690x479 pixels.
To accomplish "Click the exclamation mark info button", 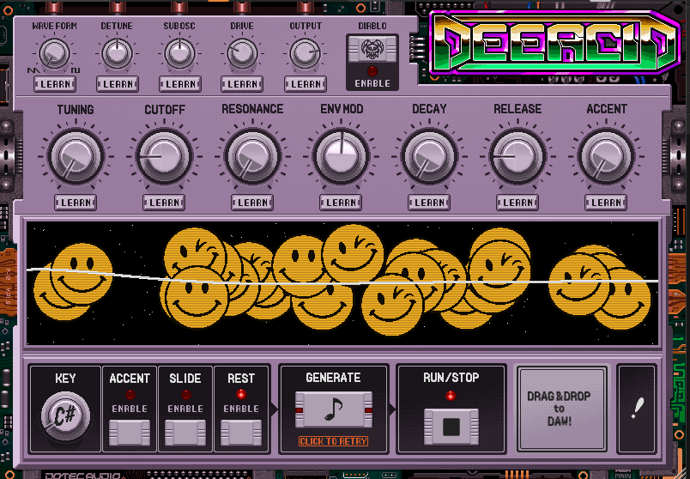I will (x=637, y=409).
